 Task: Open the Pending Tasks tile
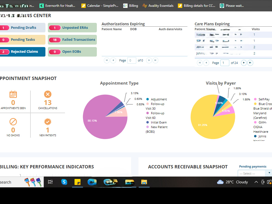[x=23, y=39]
